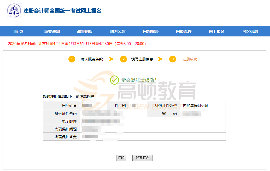Click the step 2 numbered circle

coord(124,59)
